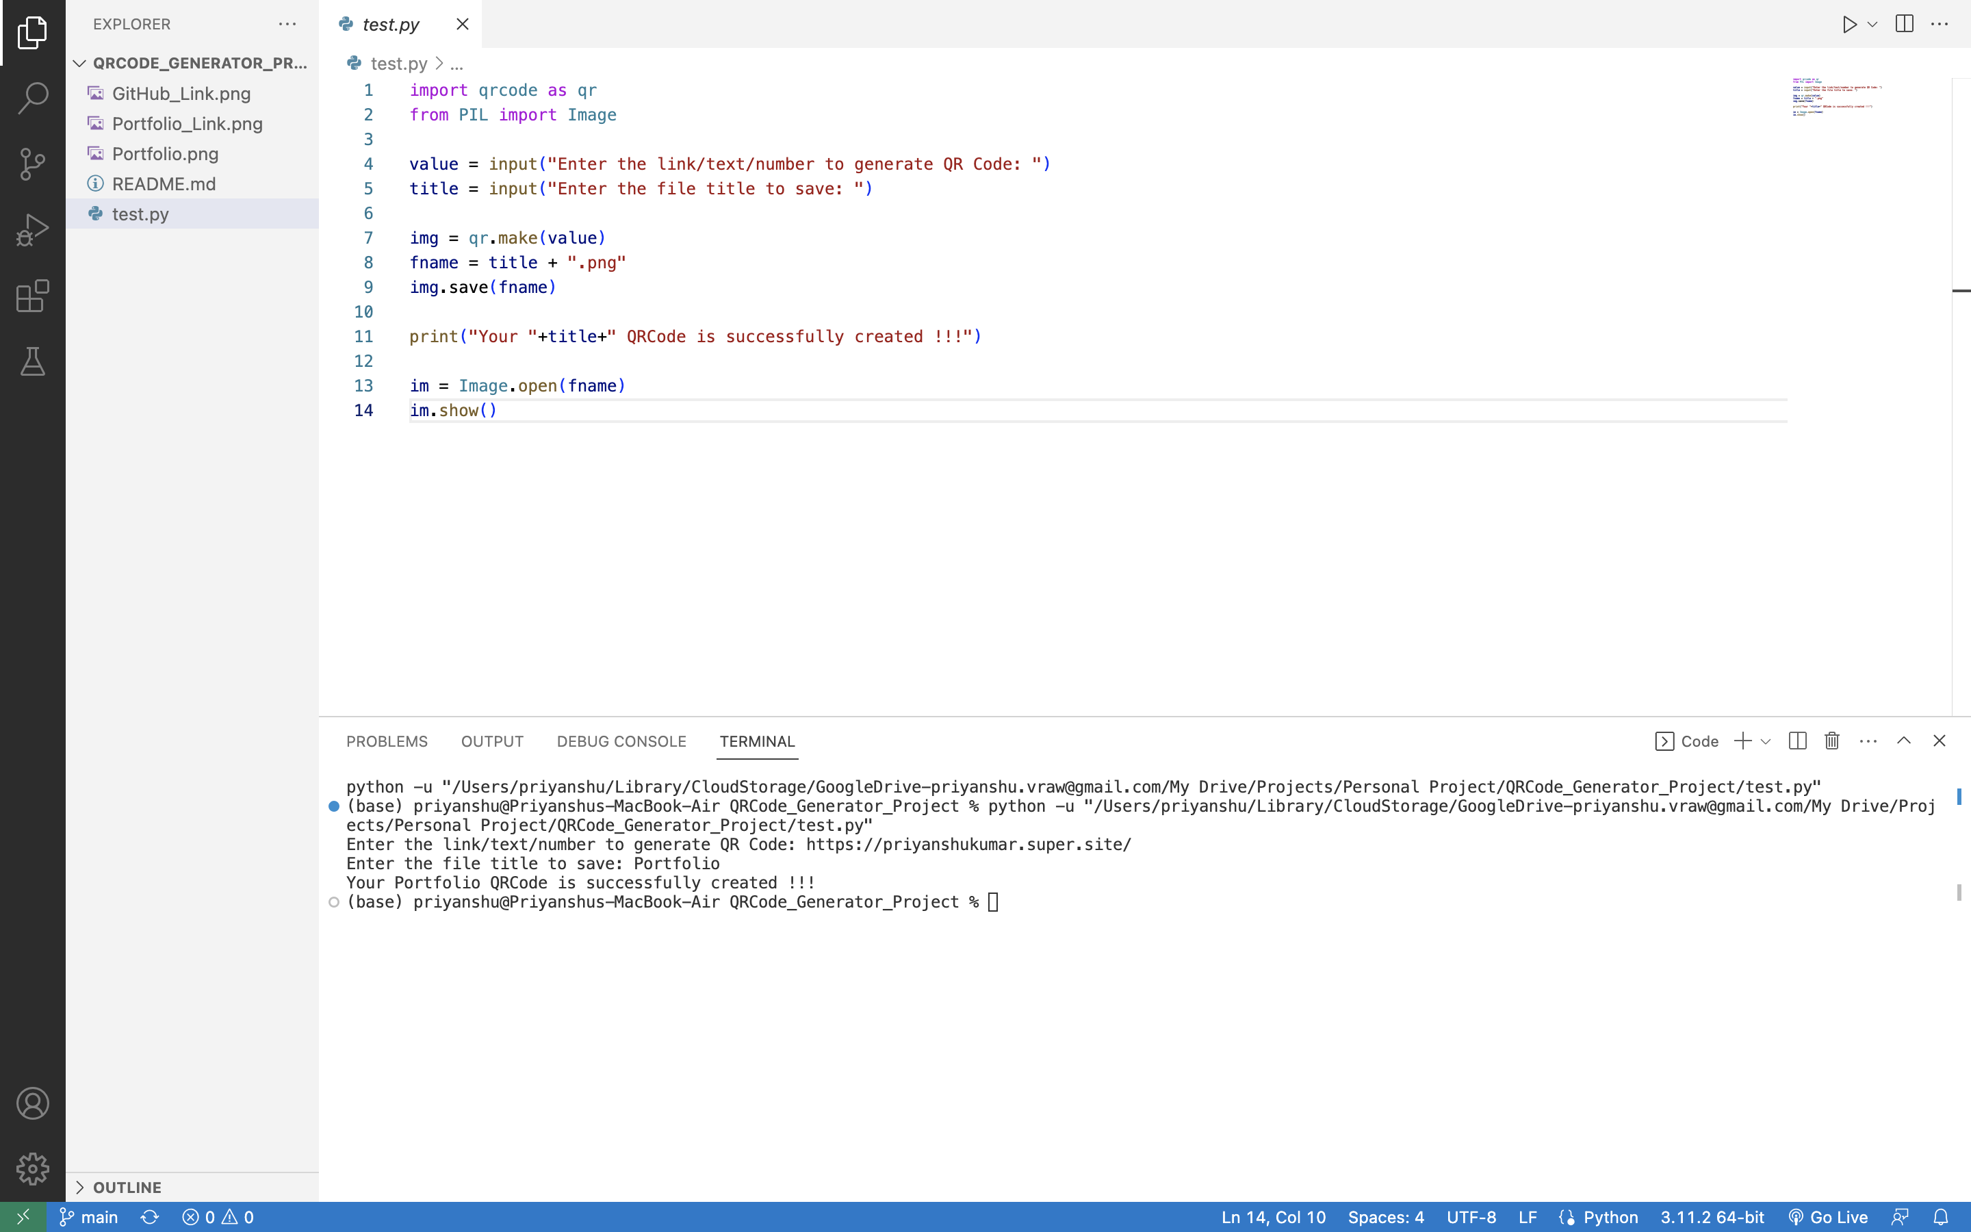The width and height of the screenshot is (1971, 1232).
Task: Toggle maximized panel size with chevron up
Action: tap(1903, 741)
